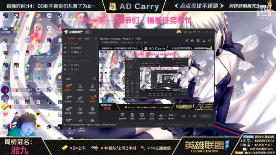Viewport: 276px width, 155px height.
Task: Add a new scene with plus button
Action: tap(96, 39)
